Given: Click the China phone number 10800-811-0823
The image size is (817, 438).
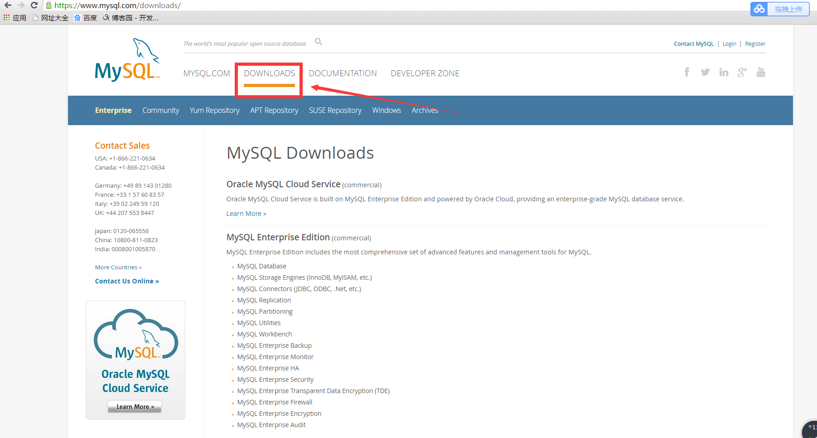Looking at the screenshot, I should point(136,240).
